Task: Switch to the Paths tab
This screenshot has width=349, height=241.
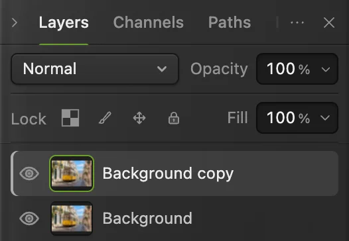Action: [230, 23]
